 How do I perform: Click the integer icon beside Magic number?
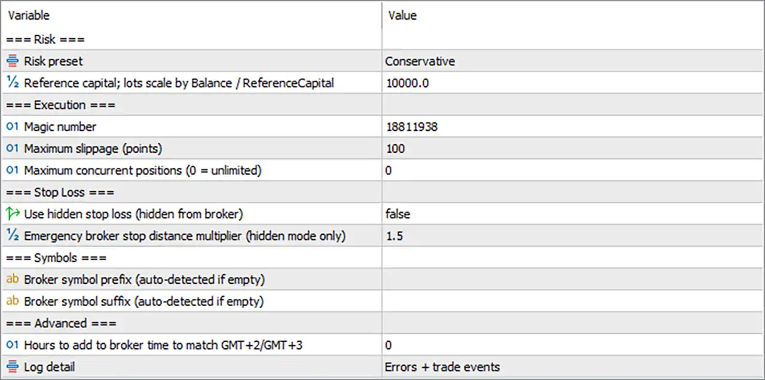pyautogui.click(x=13, y=127)
